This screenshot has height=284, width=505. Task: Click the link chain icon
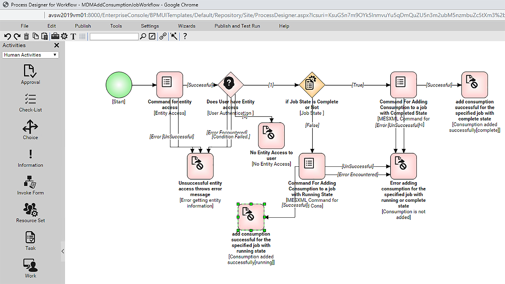pyautogui.click(x=163, y=36)
